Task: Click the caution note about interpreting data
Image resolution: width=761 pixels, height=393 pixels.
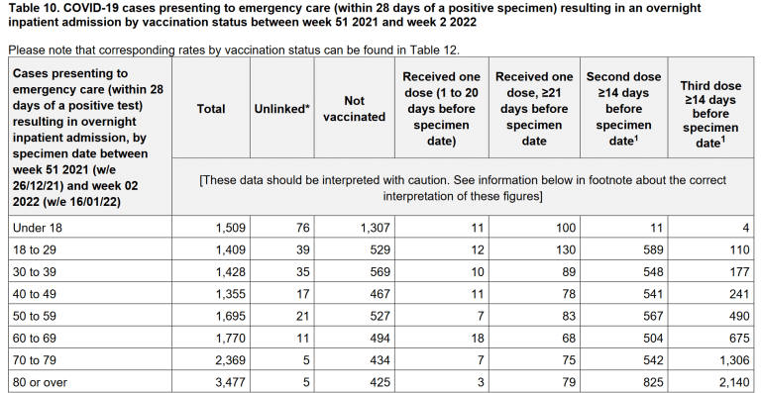Action: click(463, 188)
